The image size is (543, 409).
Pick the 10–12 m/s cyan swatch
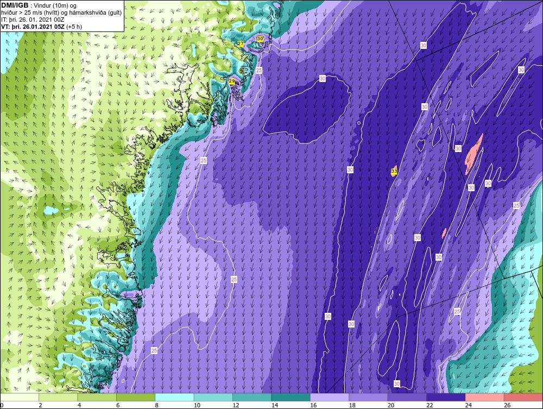point(213,397)
